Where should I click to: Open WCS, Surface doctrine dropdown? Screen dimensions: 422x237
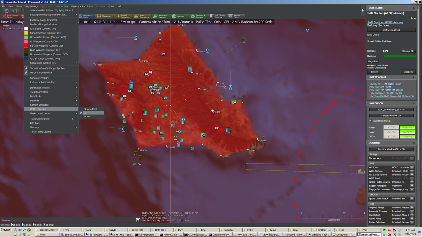coord(412,171)
